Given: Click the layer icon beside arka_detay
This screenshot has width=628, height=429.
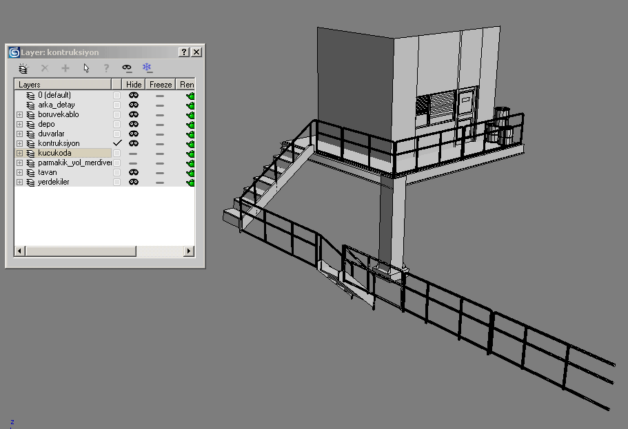Looking at the screenshot, I should coord(30,105).
